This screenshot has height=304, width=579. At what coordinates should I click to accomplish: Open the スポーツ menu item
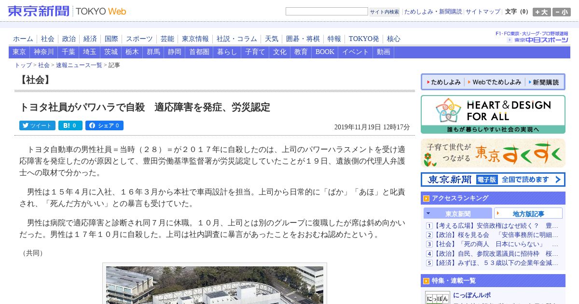[139, 39]
